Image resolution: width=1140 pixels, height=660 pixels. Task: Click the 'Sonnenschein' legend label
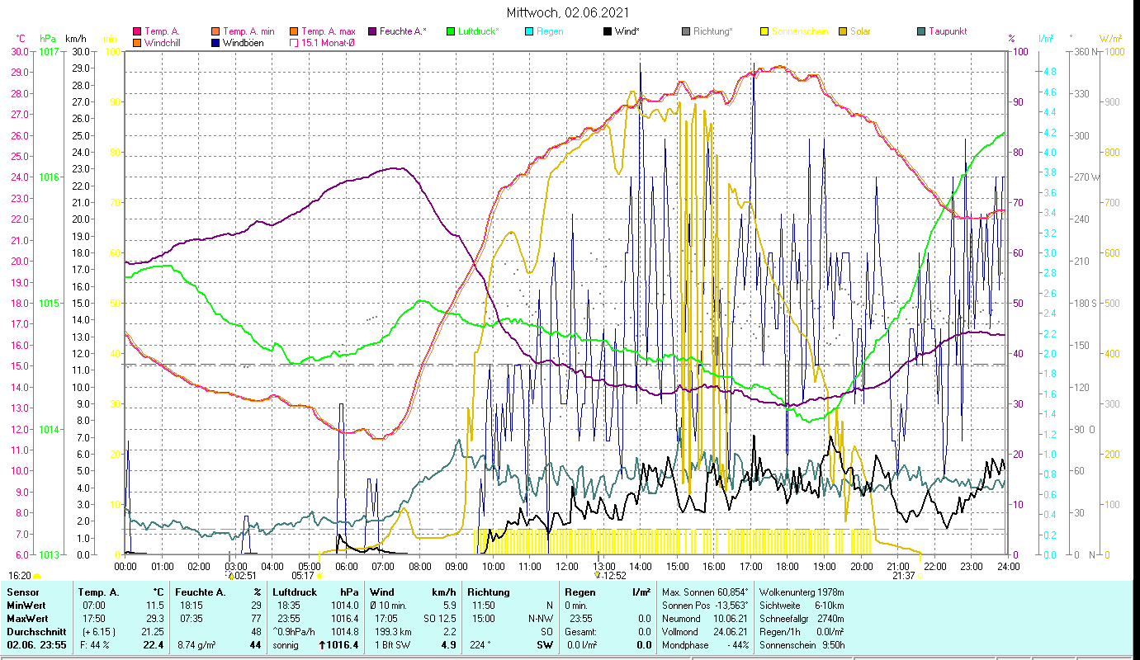(x=799, y=31)
